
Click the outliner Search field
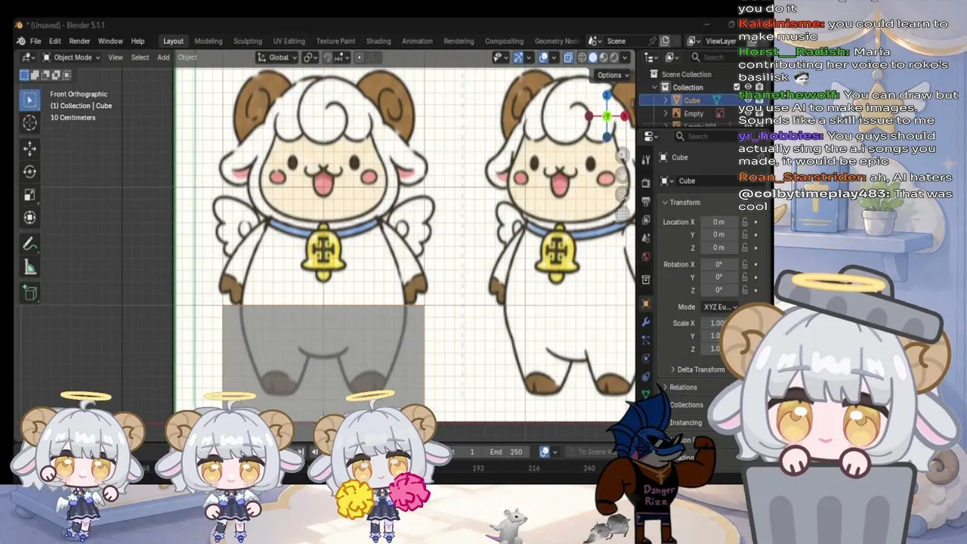point(713,57)
